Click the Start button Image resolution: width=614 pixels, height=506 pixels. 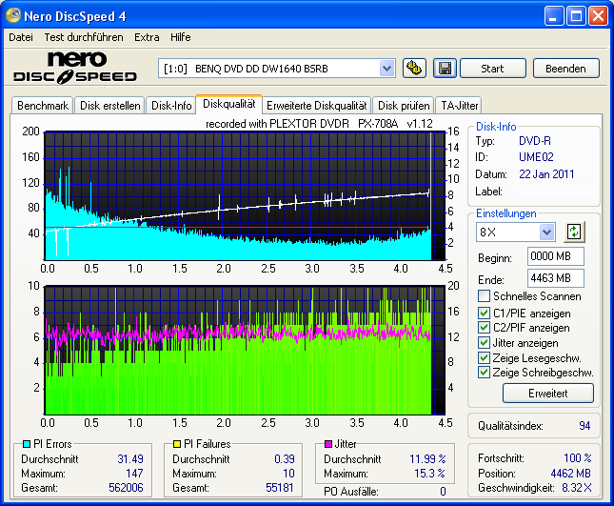492,69
